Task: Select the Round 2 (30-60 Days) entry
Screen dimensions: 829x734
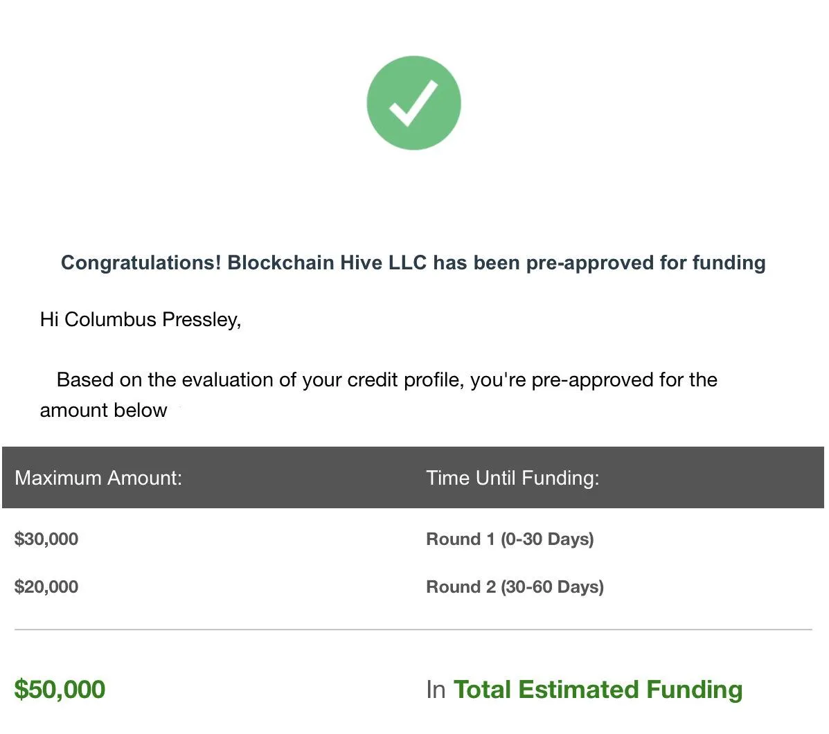Action: click(x=515, y=587)
